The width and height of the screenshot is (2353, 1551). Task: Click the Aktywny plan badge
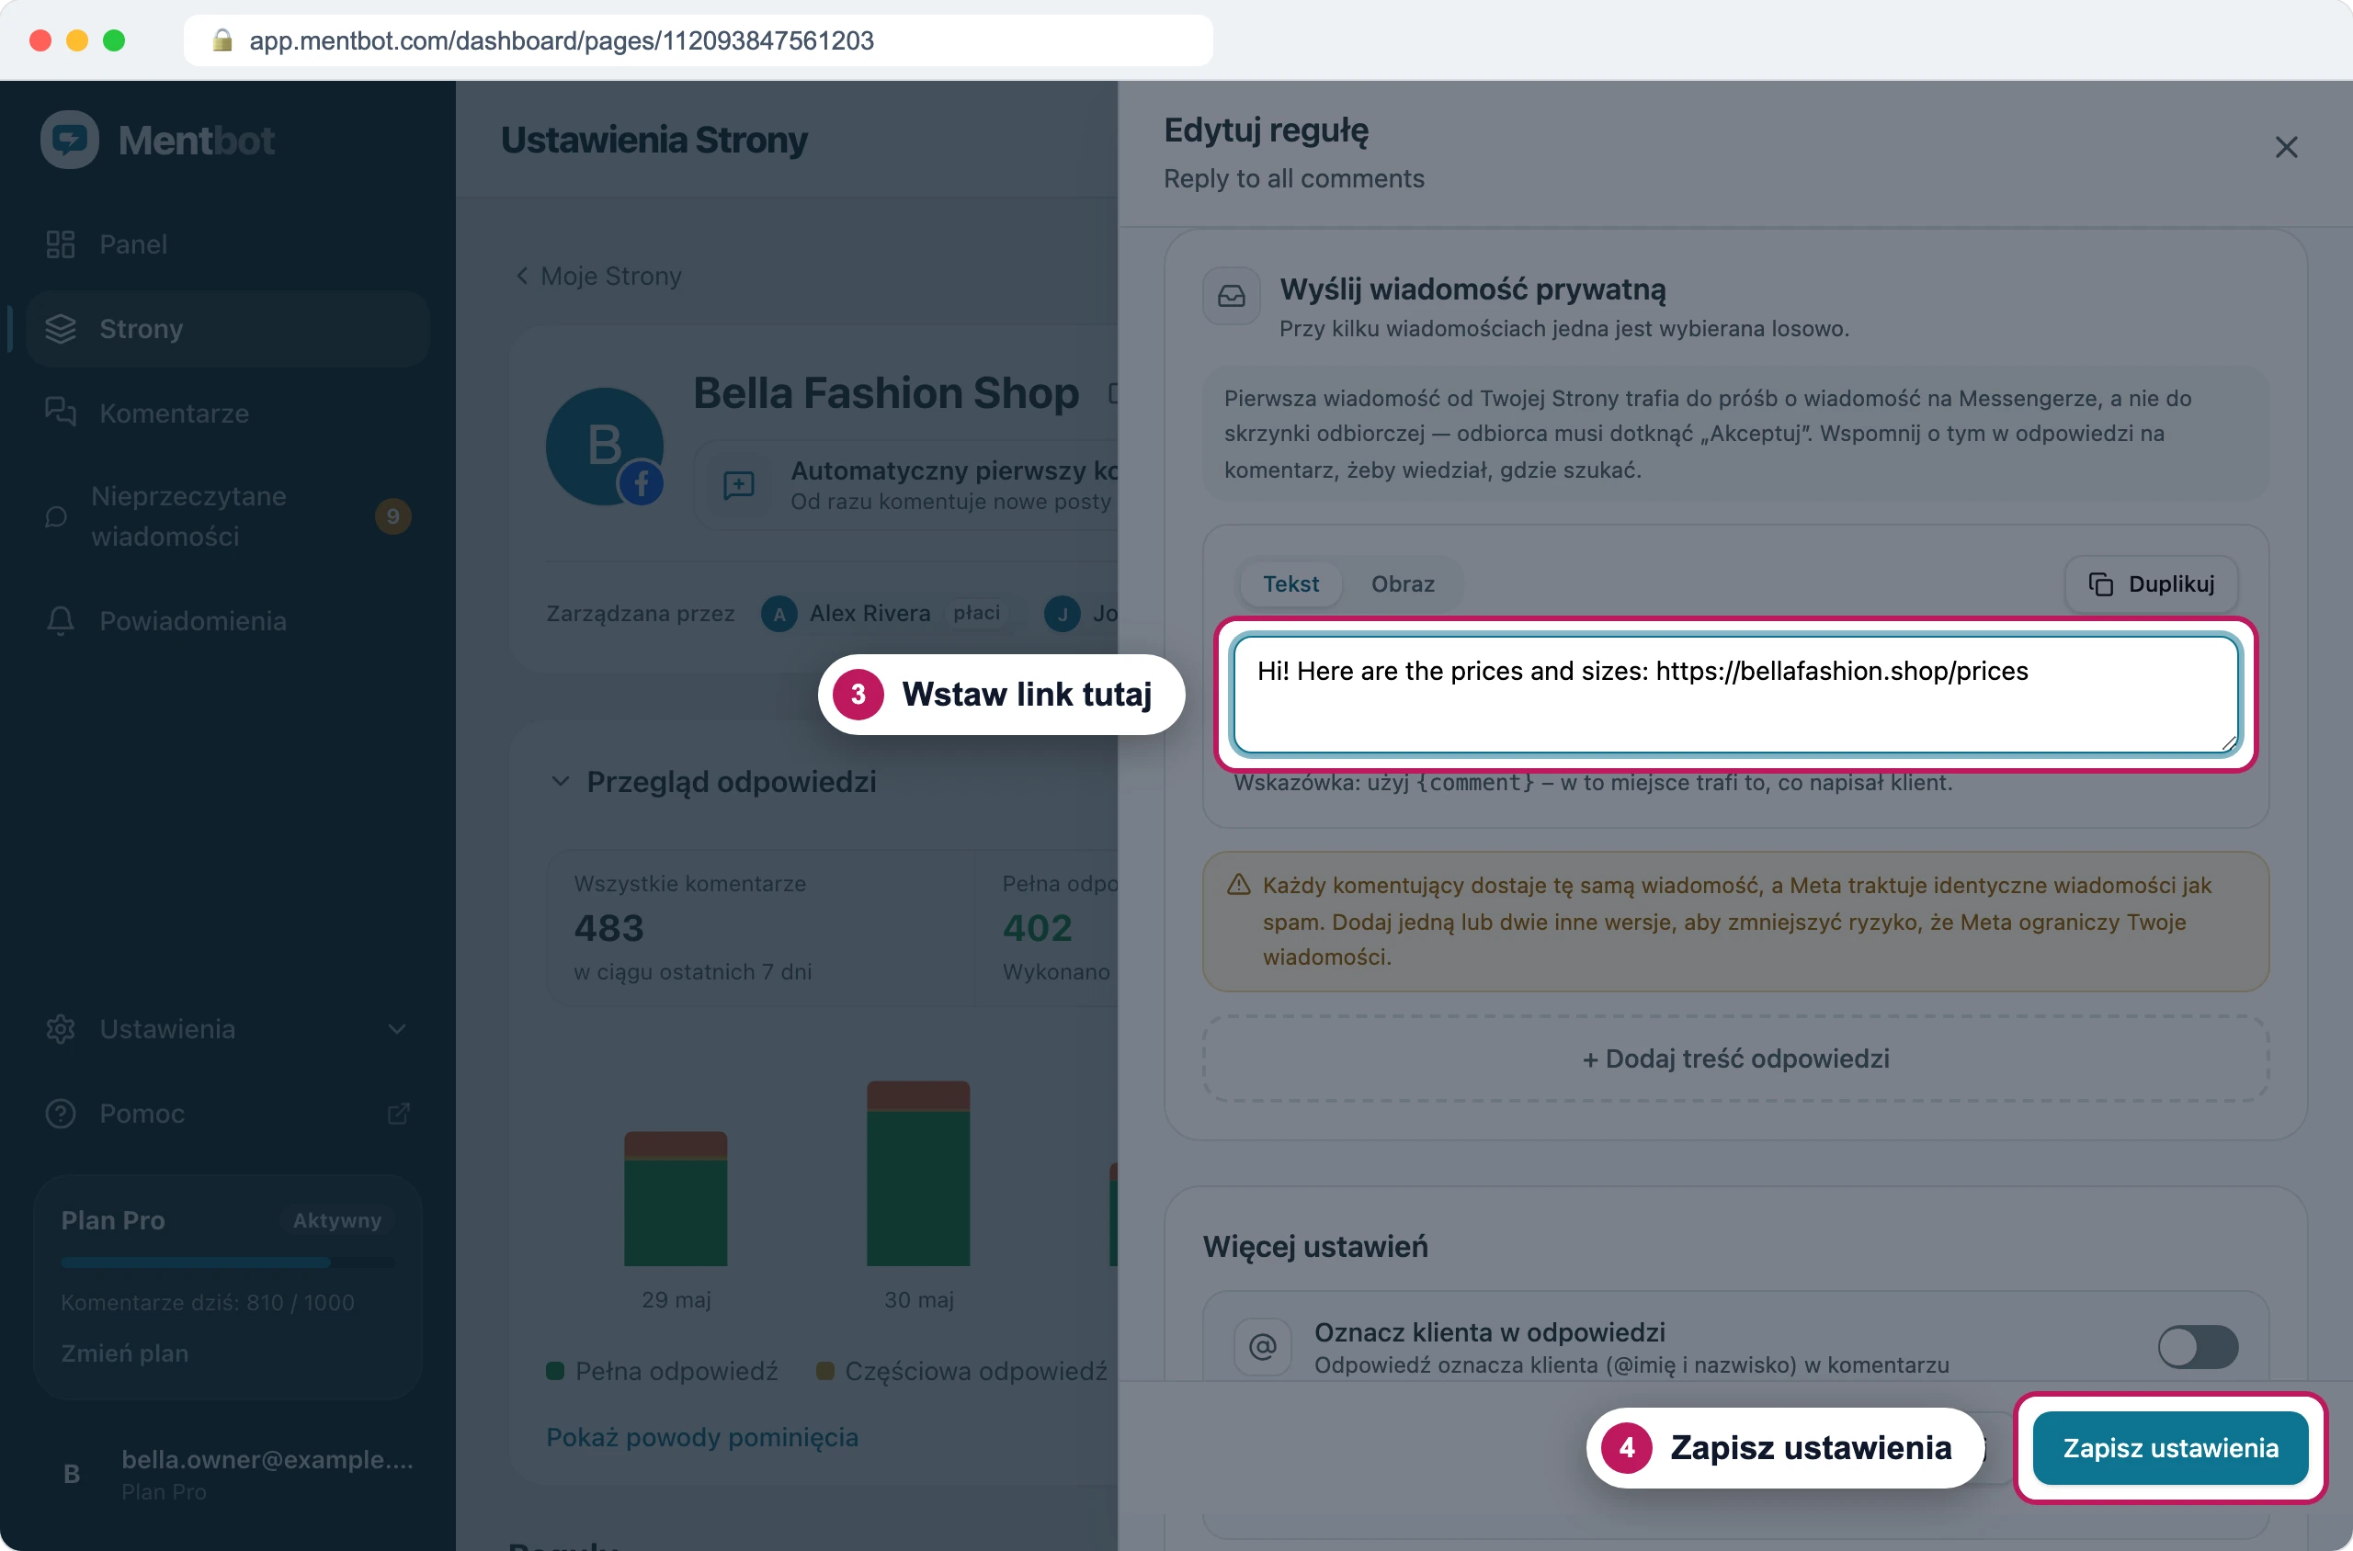coord(337,1220)
